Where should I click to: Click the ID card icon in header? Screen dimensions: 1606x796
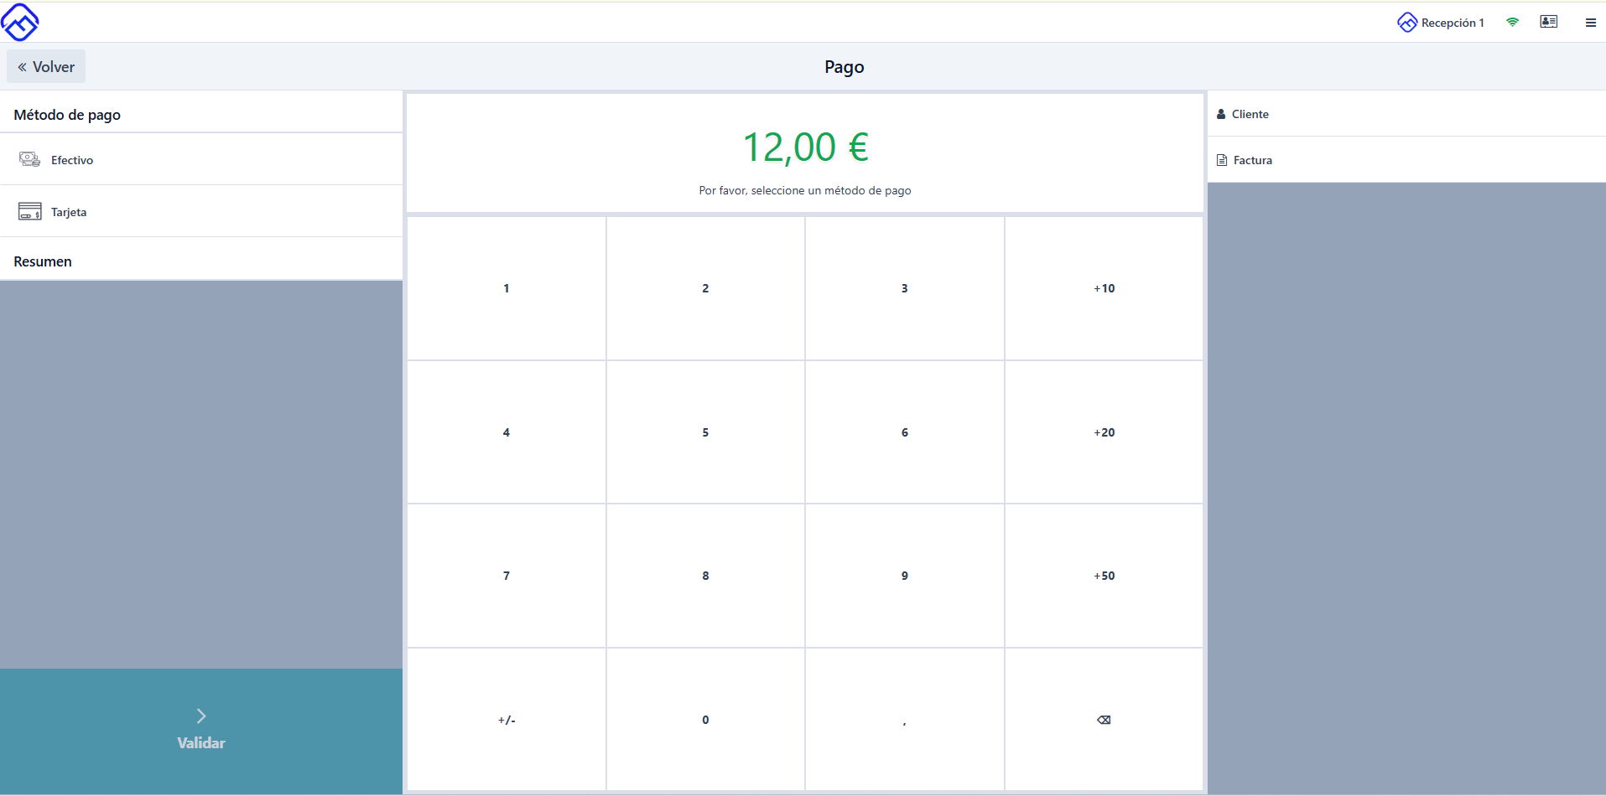tap(1548, 22)
